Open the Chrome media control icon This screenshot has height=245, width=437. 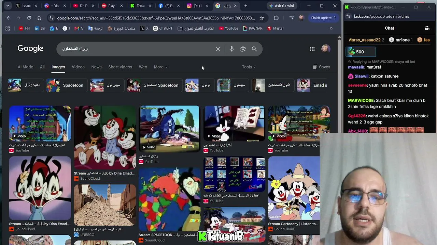(291, 18)
